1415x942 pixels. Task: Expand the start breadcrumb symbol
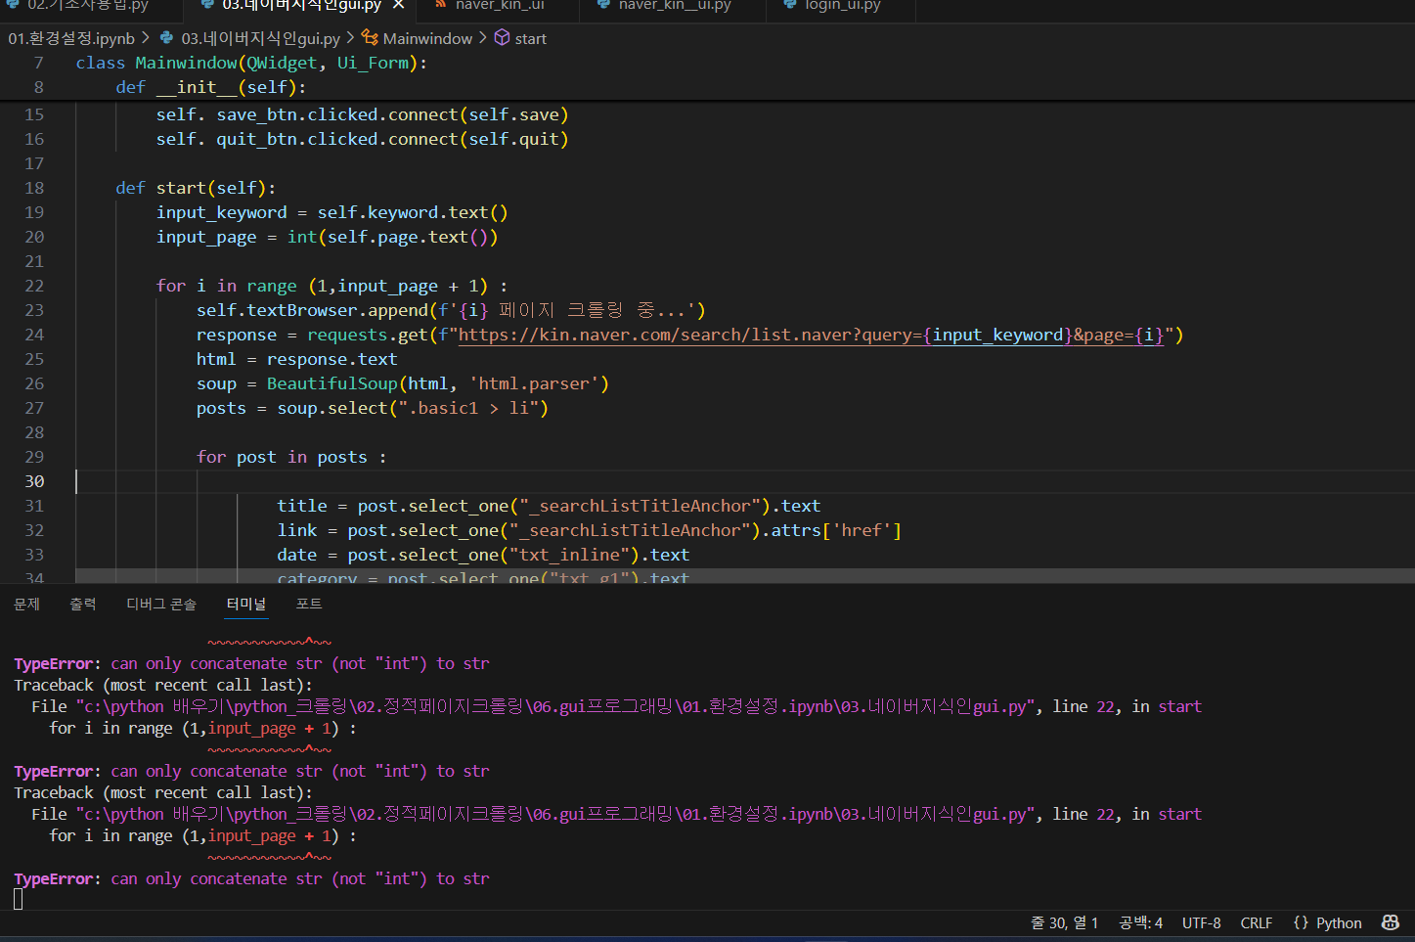pyautogui.click(x=530, y=38)
